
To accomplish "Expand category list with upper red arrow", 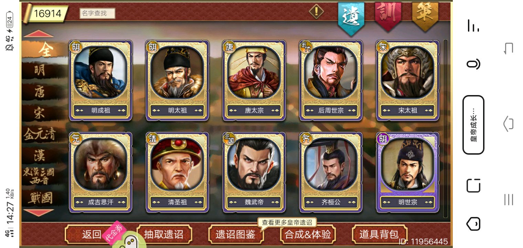I will 39,34.
